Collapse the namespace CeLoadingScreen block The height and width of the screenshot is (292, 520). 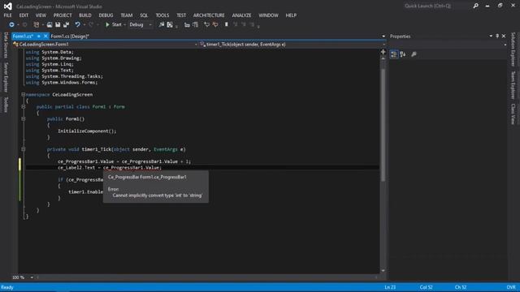click(x=24, y=94)
